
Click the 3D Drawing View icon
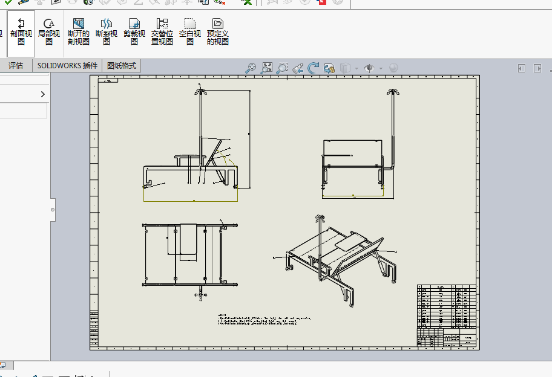click(x=329, y=68)
